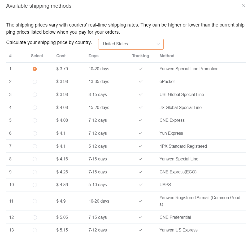252x236 pixels.
Task: Select the UBI-Global Special Line radio button
Action: coord(35,95)
